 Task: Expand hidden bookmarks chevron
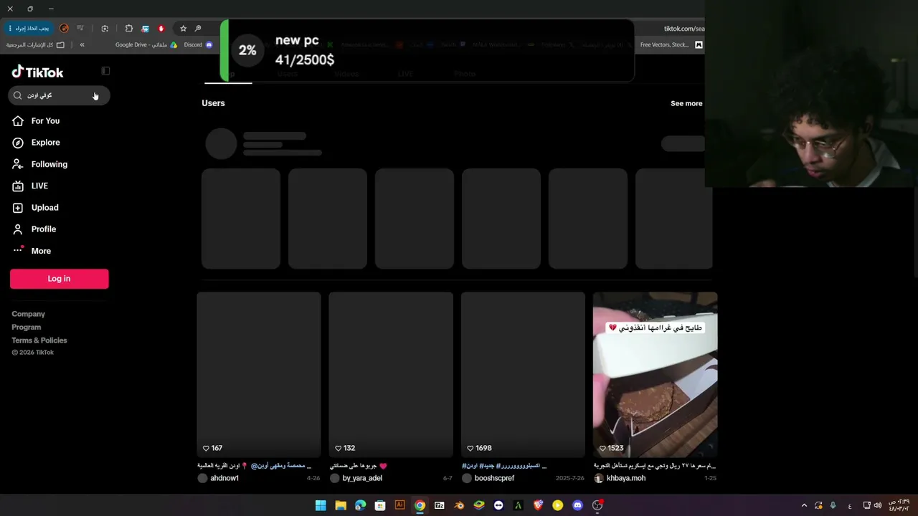pos(82,44)
